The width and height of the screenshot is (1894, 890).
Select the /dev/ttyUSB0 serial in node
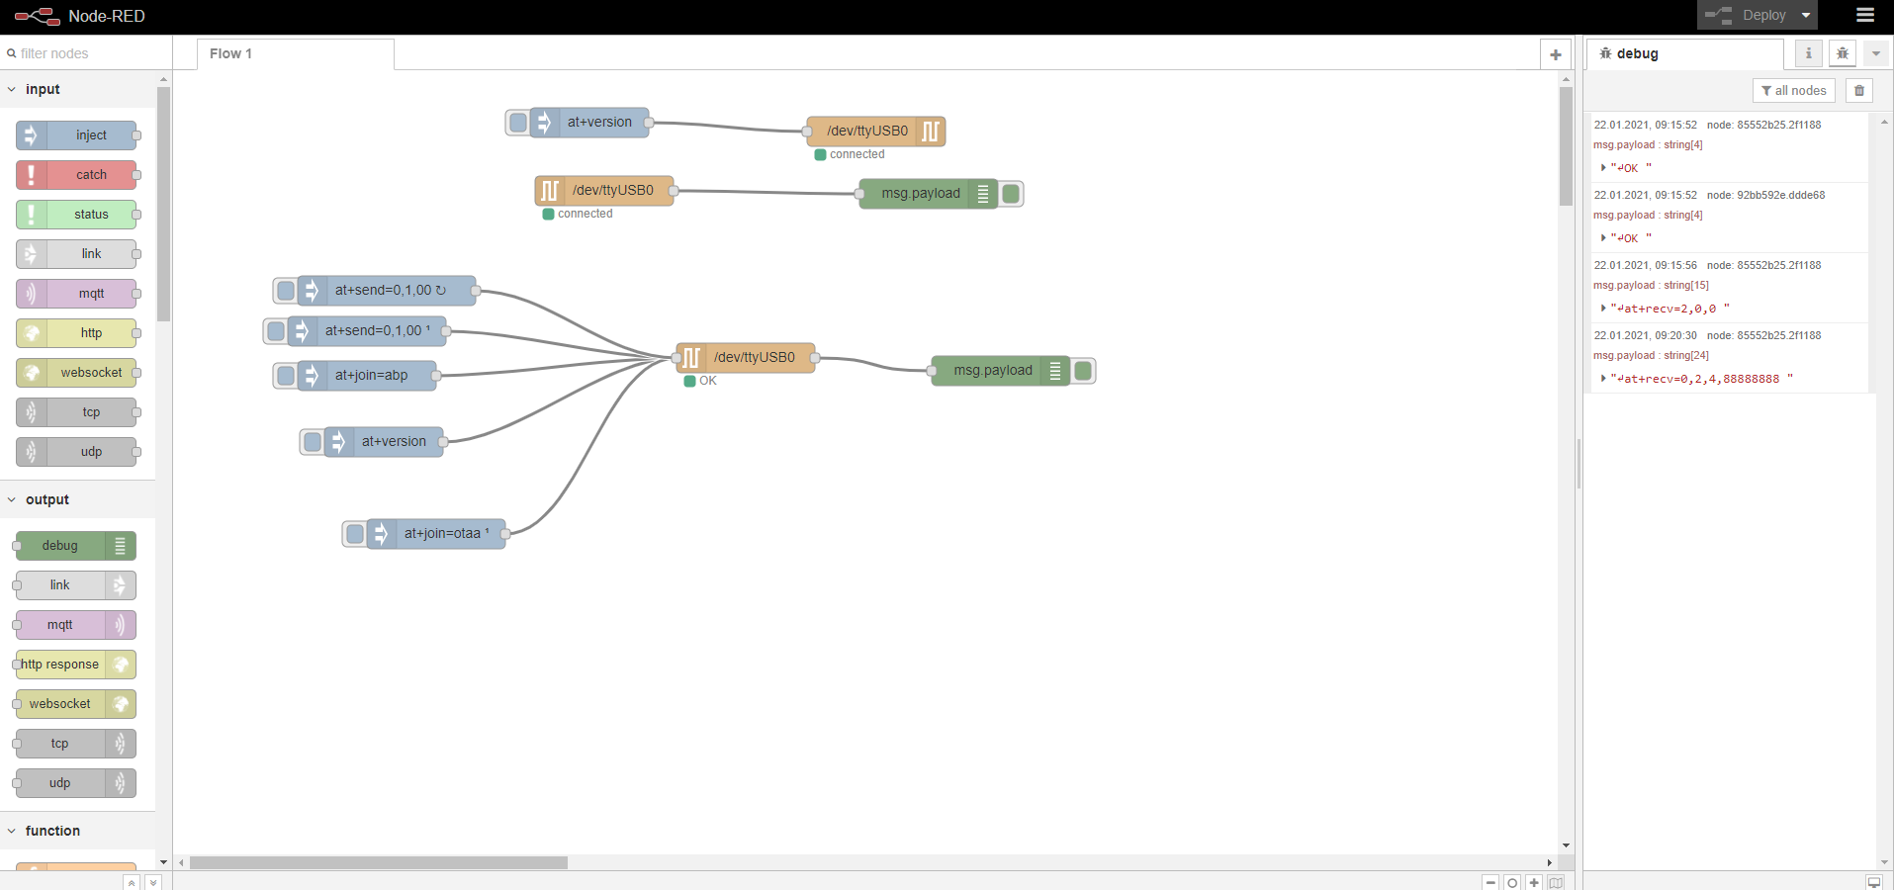[604, 191]
